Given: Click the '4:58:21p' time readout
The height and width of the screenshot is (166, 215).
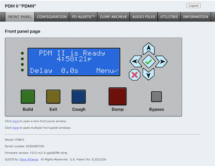Looking at the screenshot, I should (x=74, y=59).
